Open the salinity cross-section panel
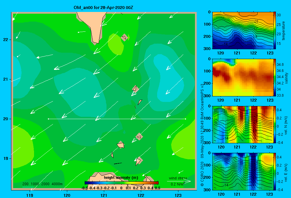The width and height of the screenshot is (291, 198). click(x=243, y=77)
